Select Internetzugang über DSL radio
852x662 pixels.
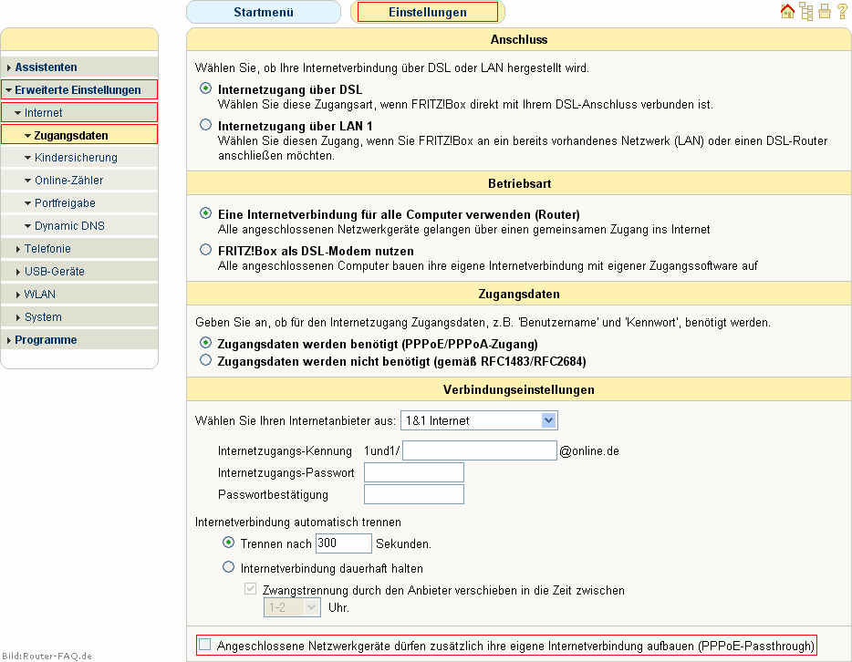[205, 88]
